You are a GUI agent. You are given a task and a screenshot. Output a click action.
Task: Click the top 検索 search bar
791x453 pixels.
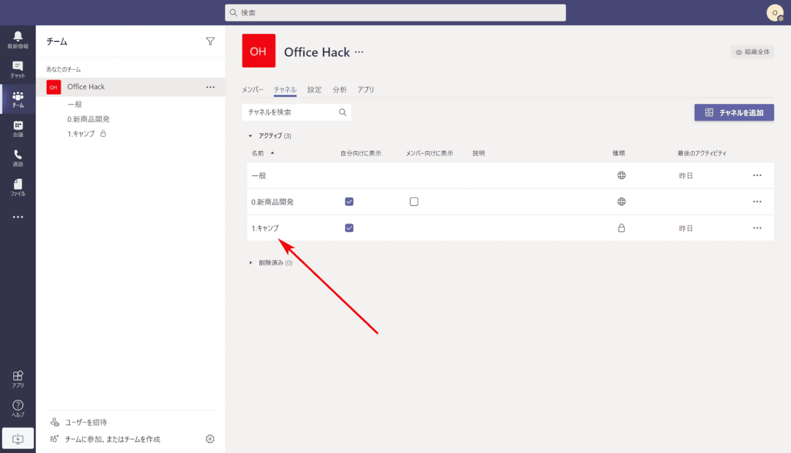click(395, 12)
